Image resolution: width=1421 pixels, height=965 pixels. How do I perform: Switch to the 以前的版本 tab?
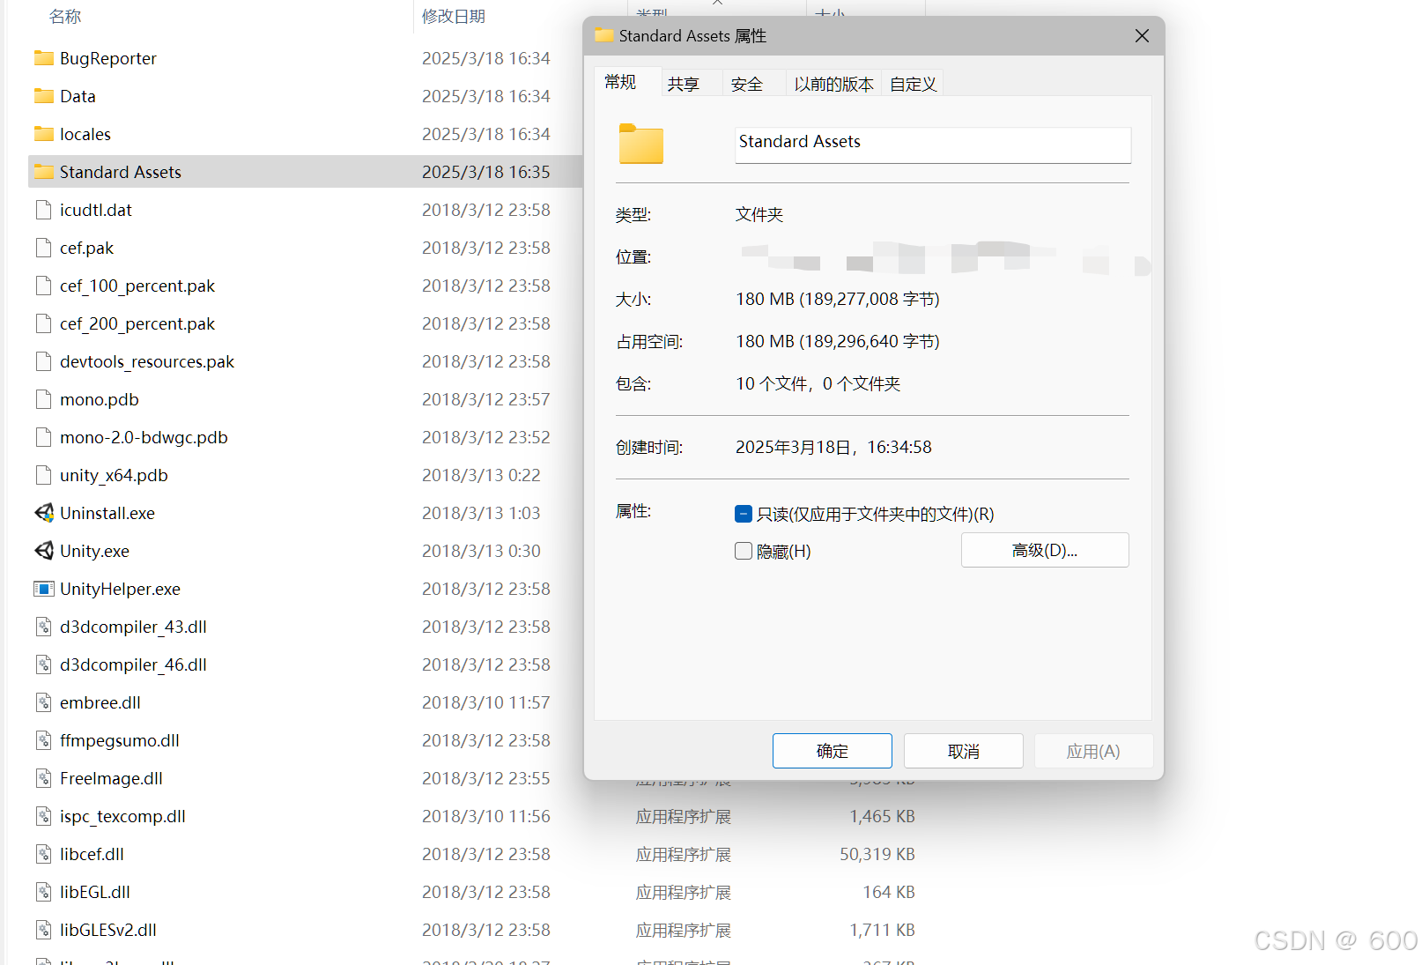click(x=834, y=84)
